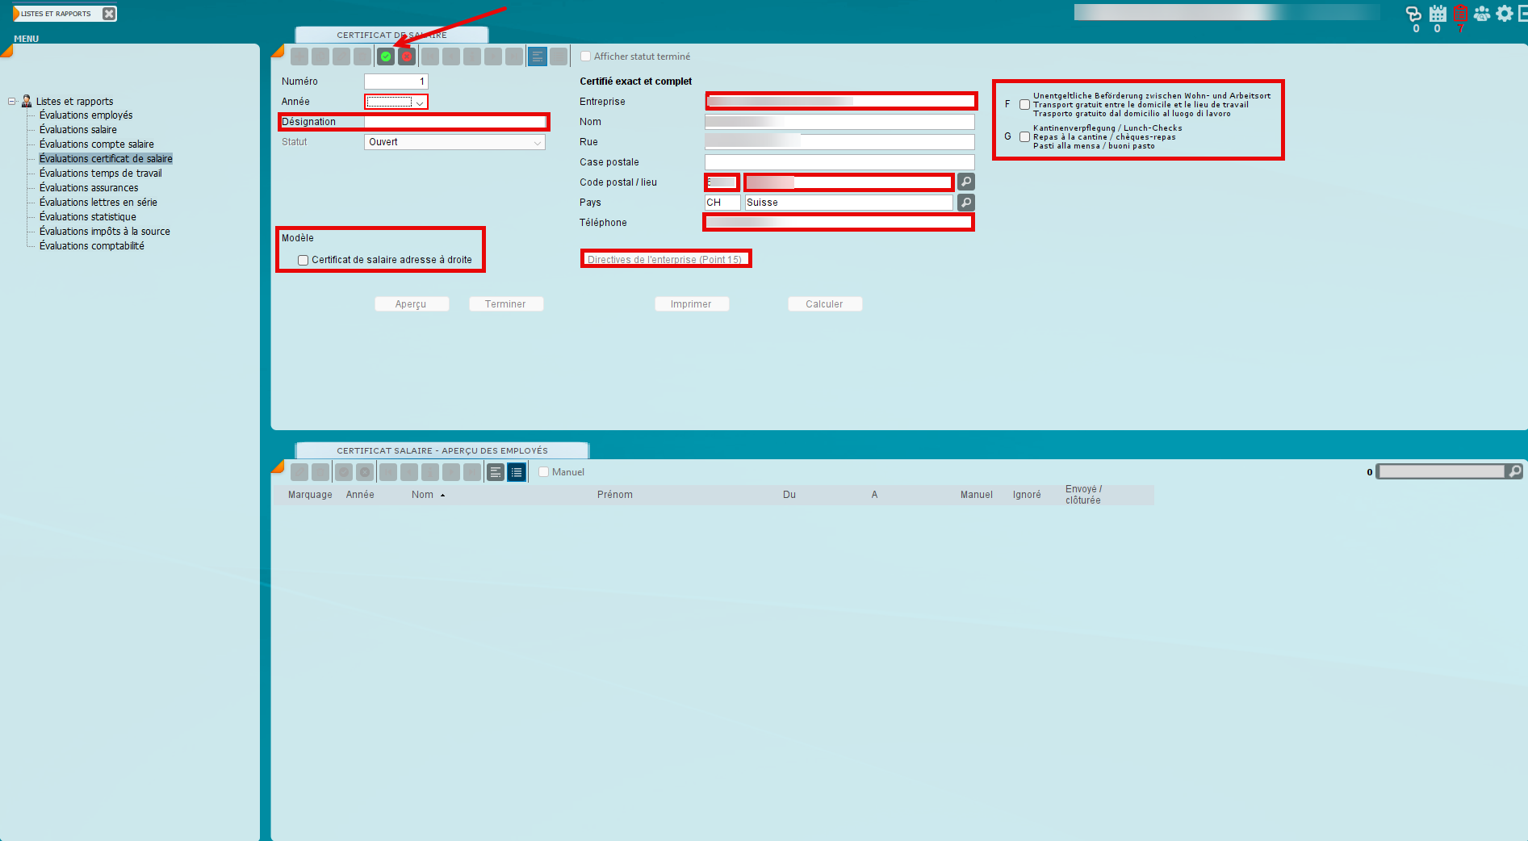Open the calendar icon in header
The height and width of the screenshot is (841, 1528).
[1438, 14]
